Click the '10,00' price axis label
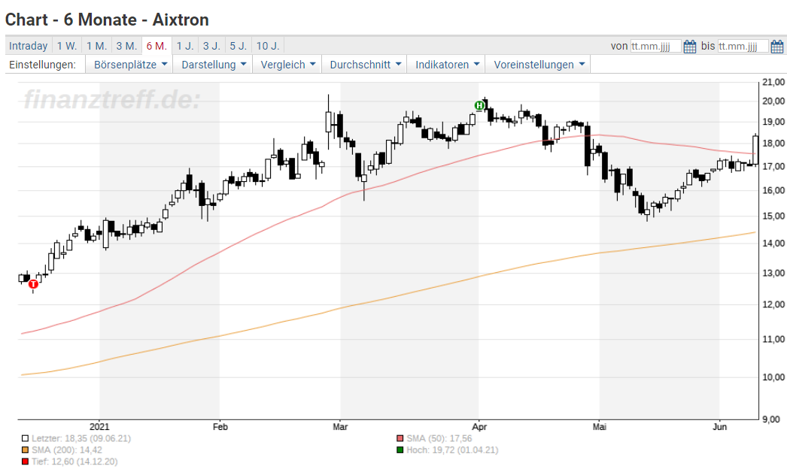This screenshot has width=787, height=472. coord(773,377)
